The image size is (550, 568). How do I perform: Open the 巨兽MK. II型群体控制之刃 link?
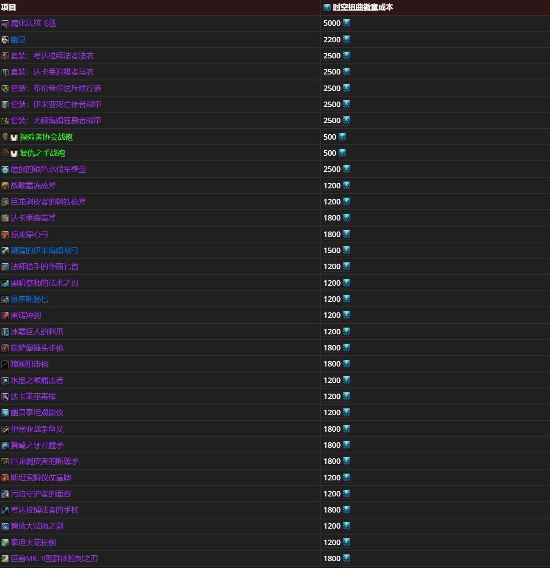pos(54,559)
